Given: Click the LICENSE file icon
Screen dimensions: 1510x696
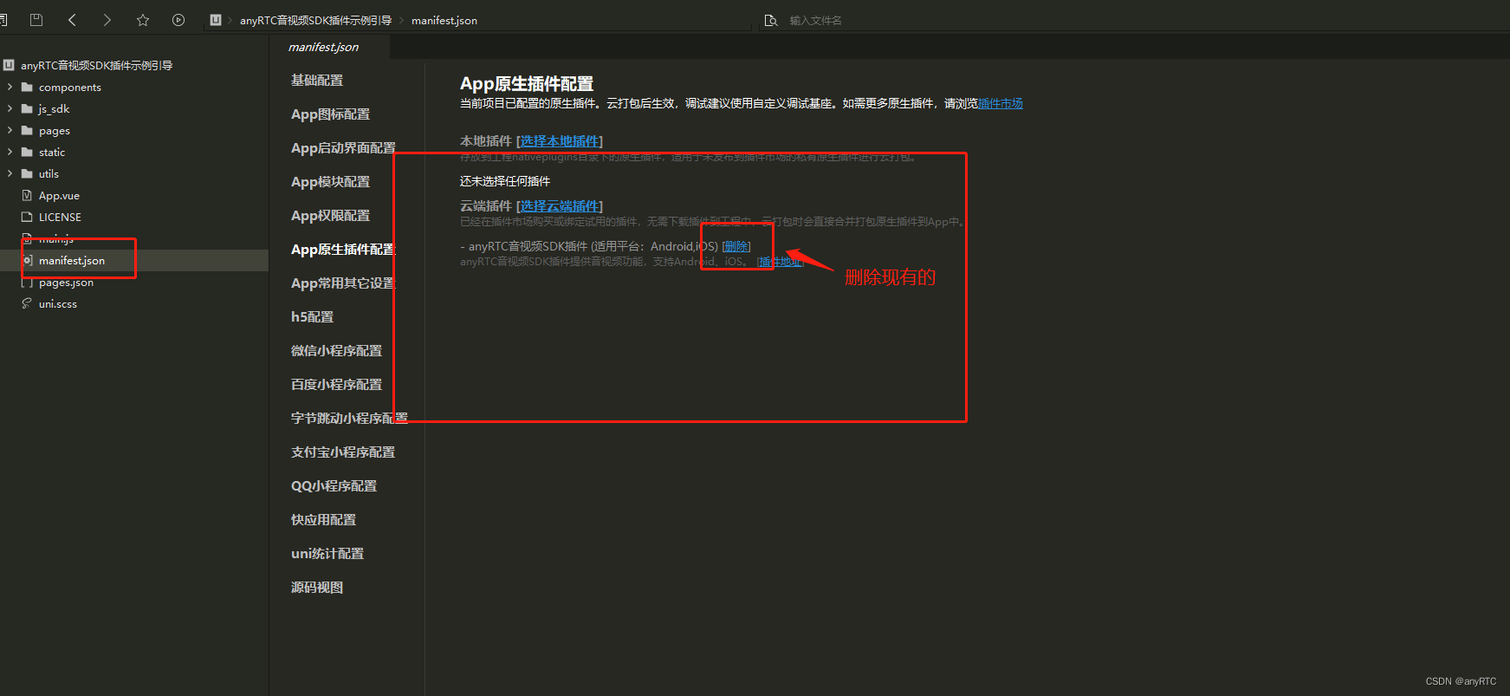Looking at the screenshot, I should 27,217.
